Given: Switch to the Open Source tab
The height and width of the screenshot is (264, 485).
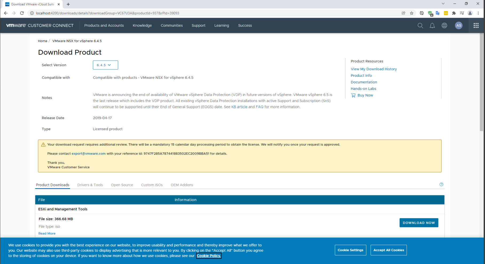Looking at the screenshot, I should coord(122,185).
